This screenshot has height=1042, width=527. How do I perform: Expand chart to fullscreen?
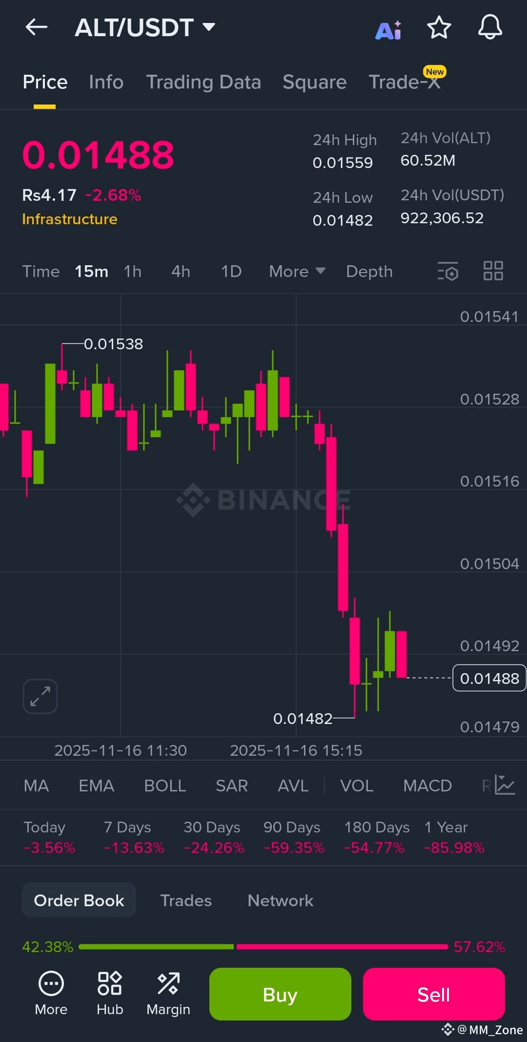coord(40,696)
